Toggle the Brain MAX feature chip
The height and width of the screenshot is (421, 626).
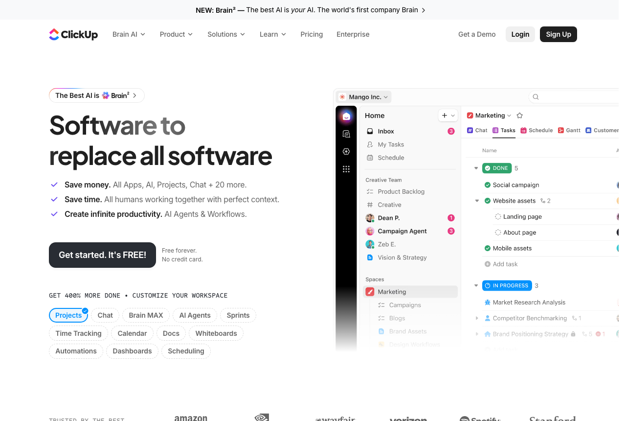pyautogui.click(x=146, y=315)
